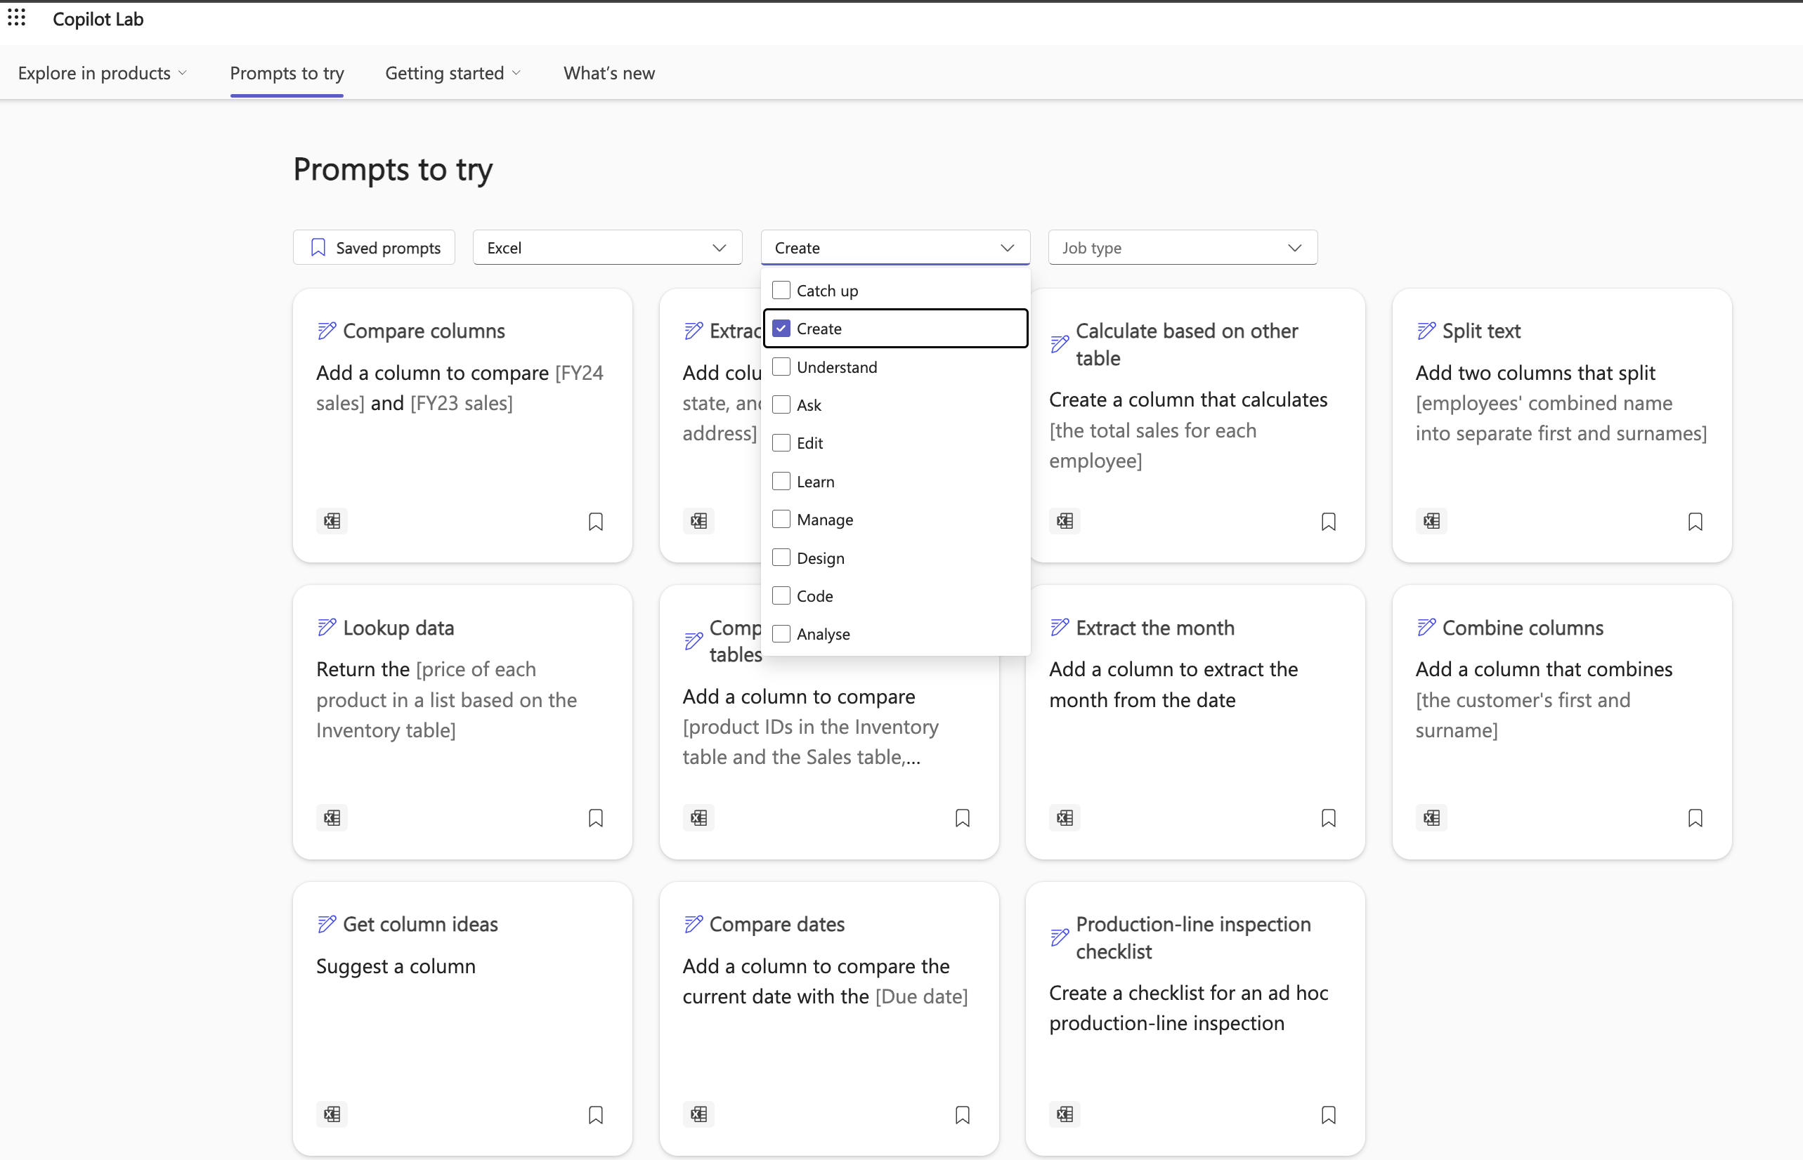Click pen icon beside Split text title

[1426, 331]
